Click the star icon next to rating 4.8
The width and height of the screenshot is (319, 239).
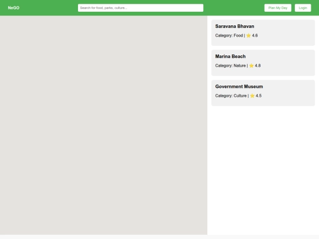(252, 66)
